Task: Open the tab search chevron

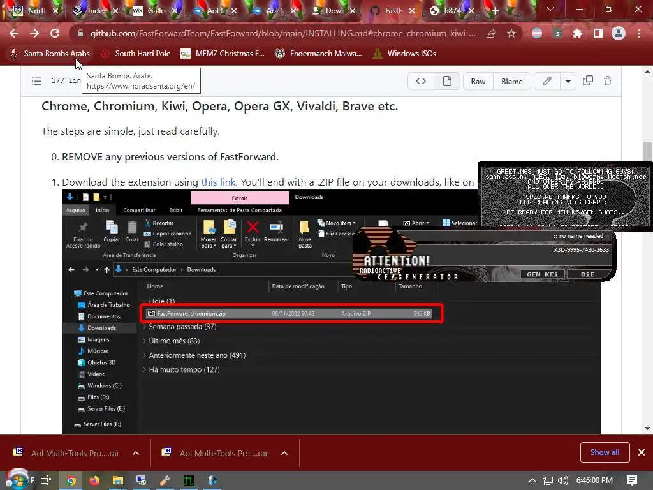Action: (550, 9)
